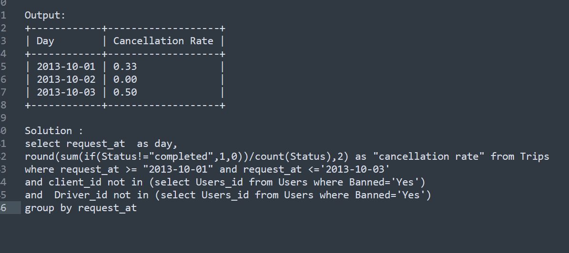Click the 'Solution :' line
Image resolution: width=569 pixels, height=253 pixels.
click(x=54, y=131)
